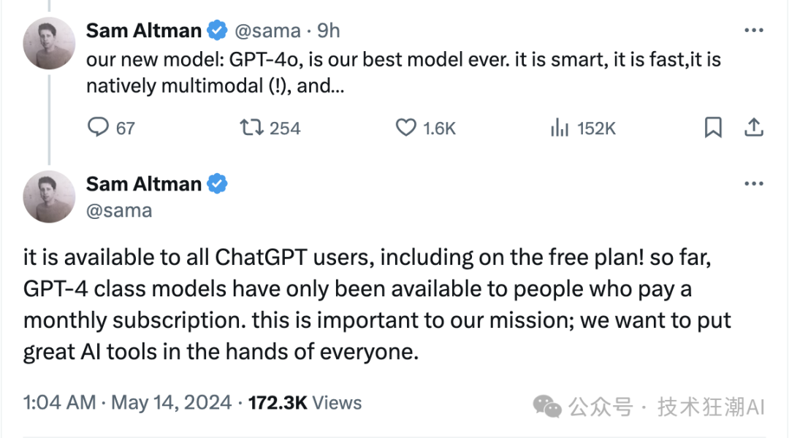This screenshot has width=789, height=438.
Task: Open the 9h timestamp link
Action: click(329, 31)
